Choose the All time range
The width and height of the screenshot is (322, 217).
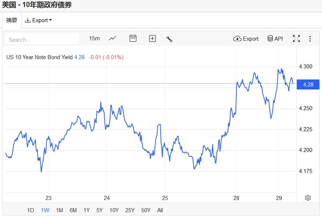point(160,210)
